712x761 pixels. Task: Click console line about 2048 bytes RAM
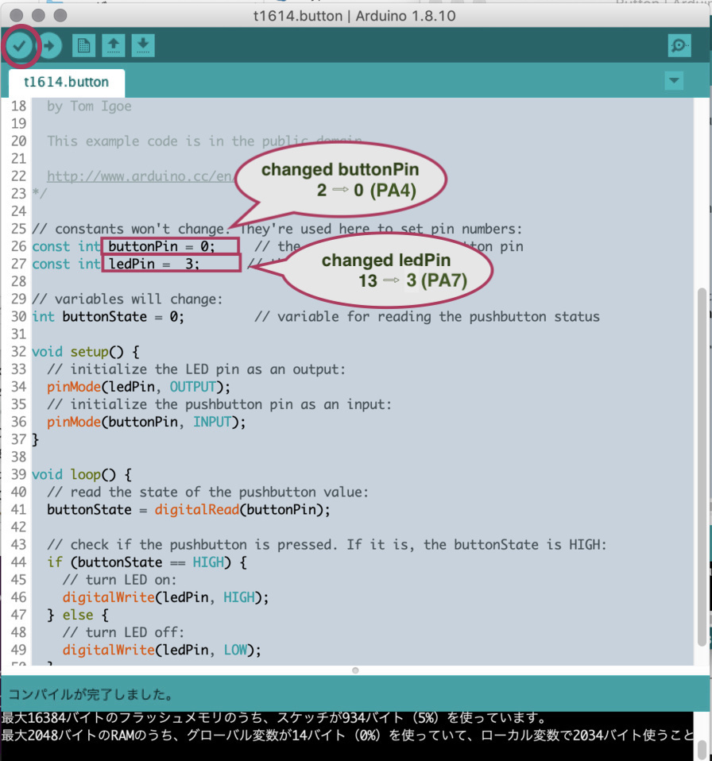[x=347, y=736]
